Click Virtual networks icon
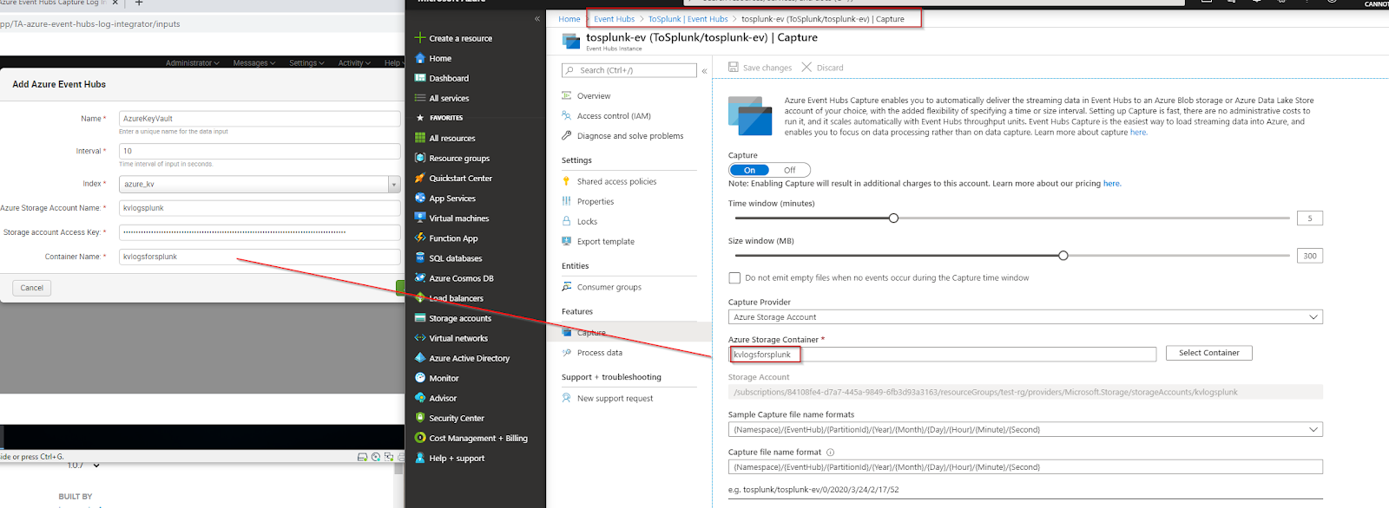This screenshot has width=1389, height=508. (x=420, y=338)
